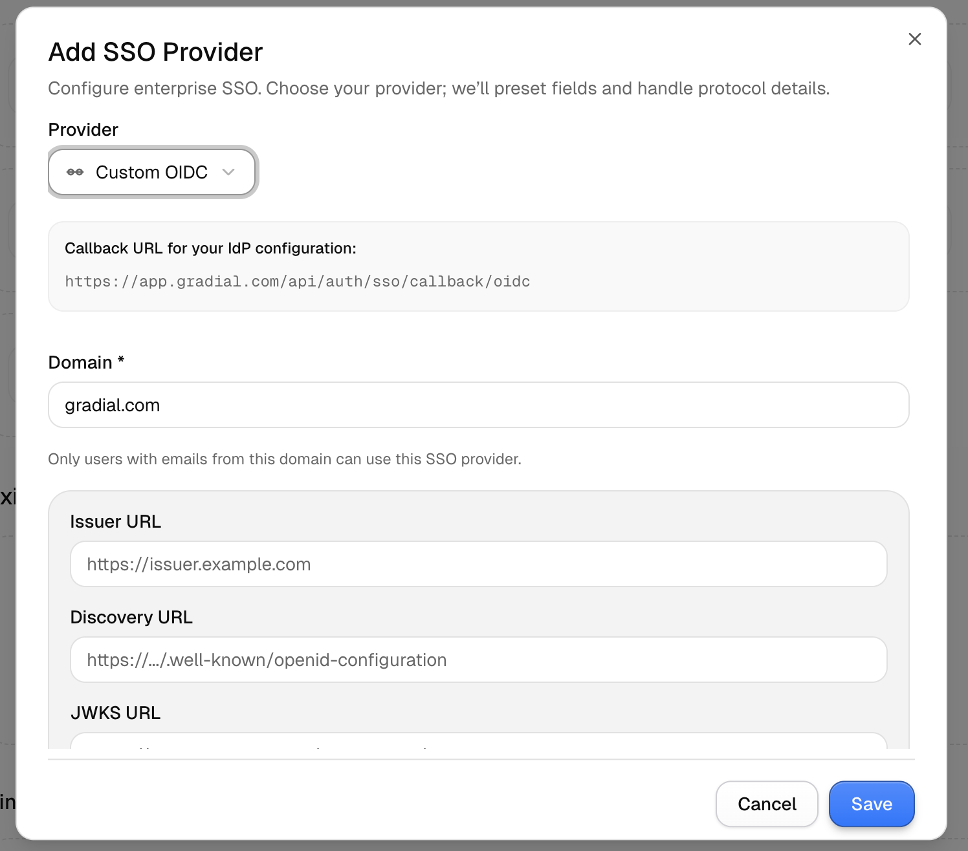
Task: Focus the Issuer URL input field
Action: [x=479, y=564]
